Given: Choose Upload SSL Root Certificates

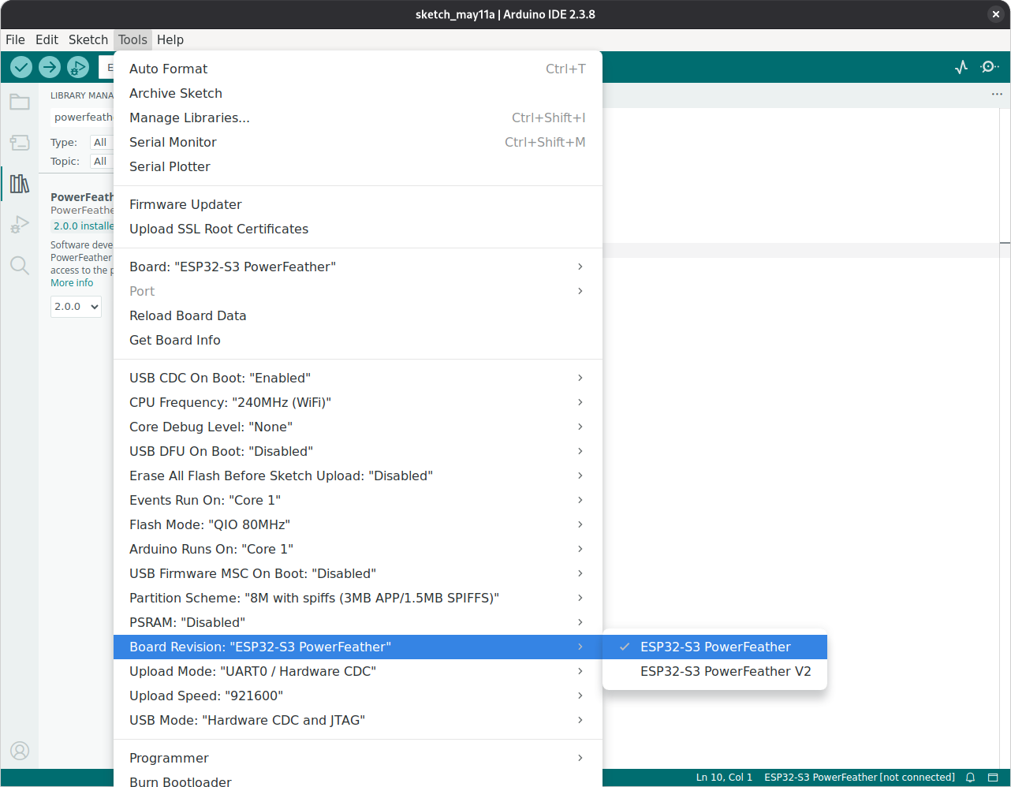Looking at the screenshot, I should [358, 229].
